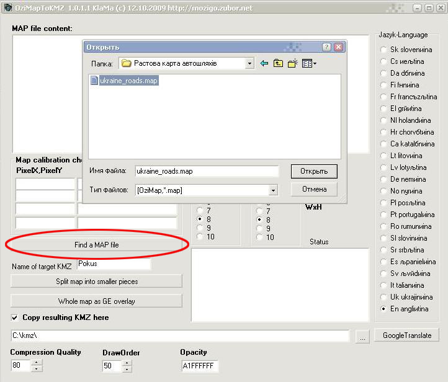Toggle Copy resulting KMZ here checkbox

tap(15, 318)
